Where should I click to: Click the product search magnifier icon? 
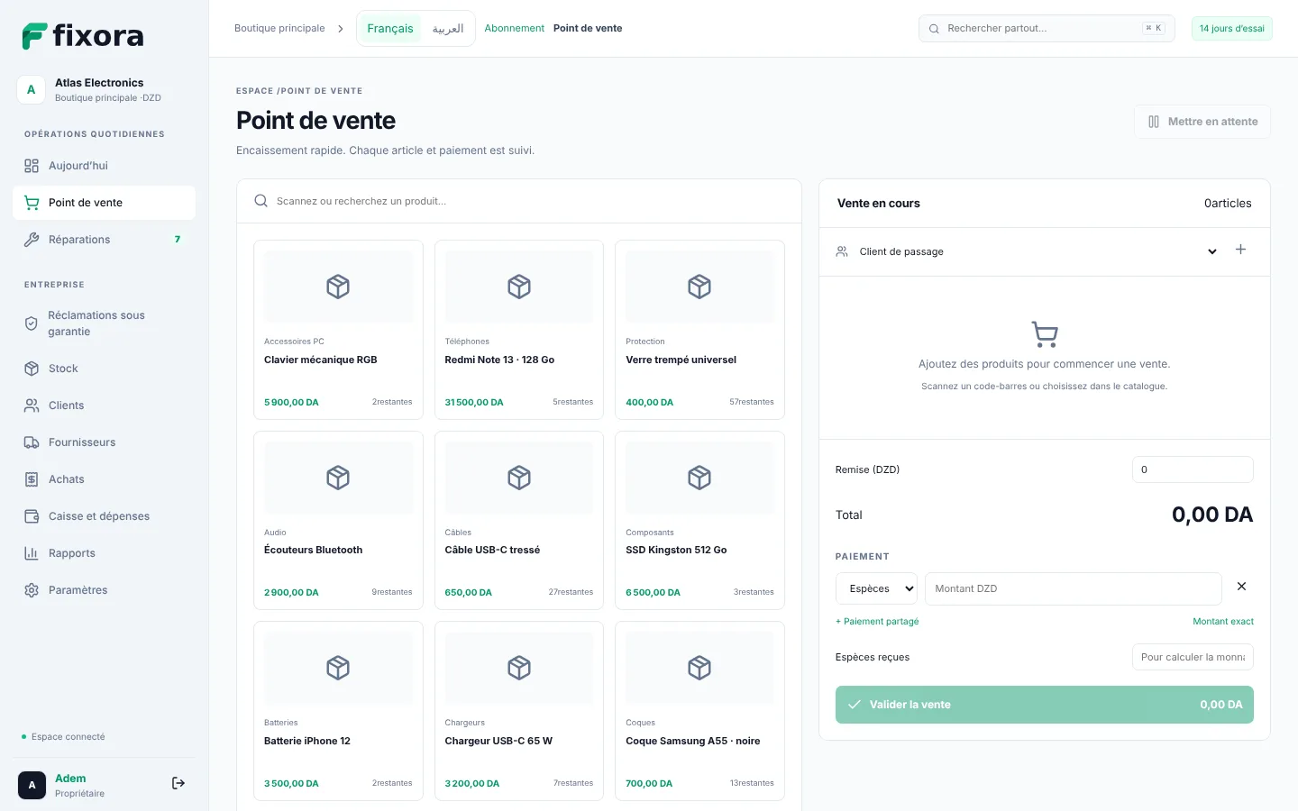[261, 201]
